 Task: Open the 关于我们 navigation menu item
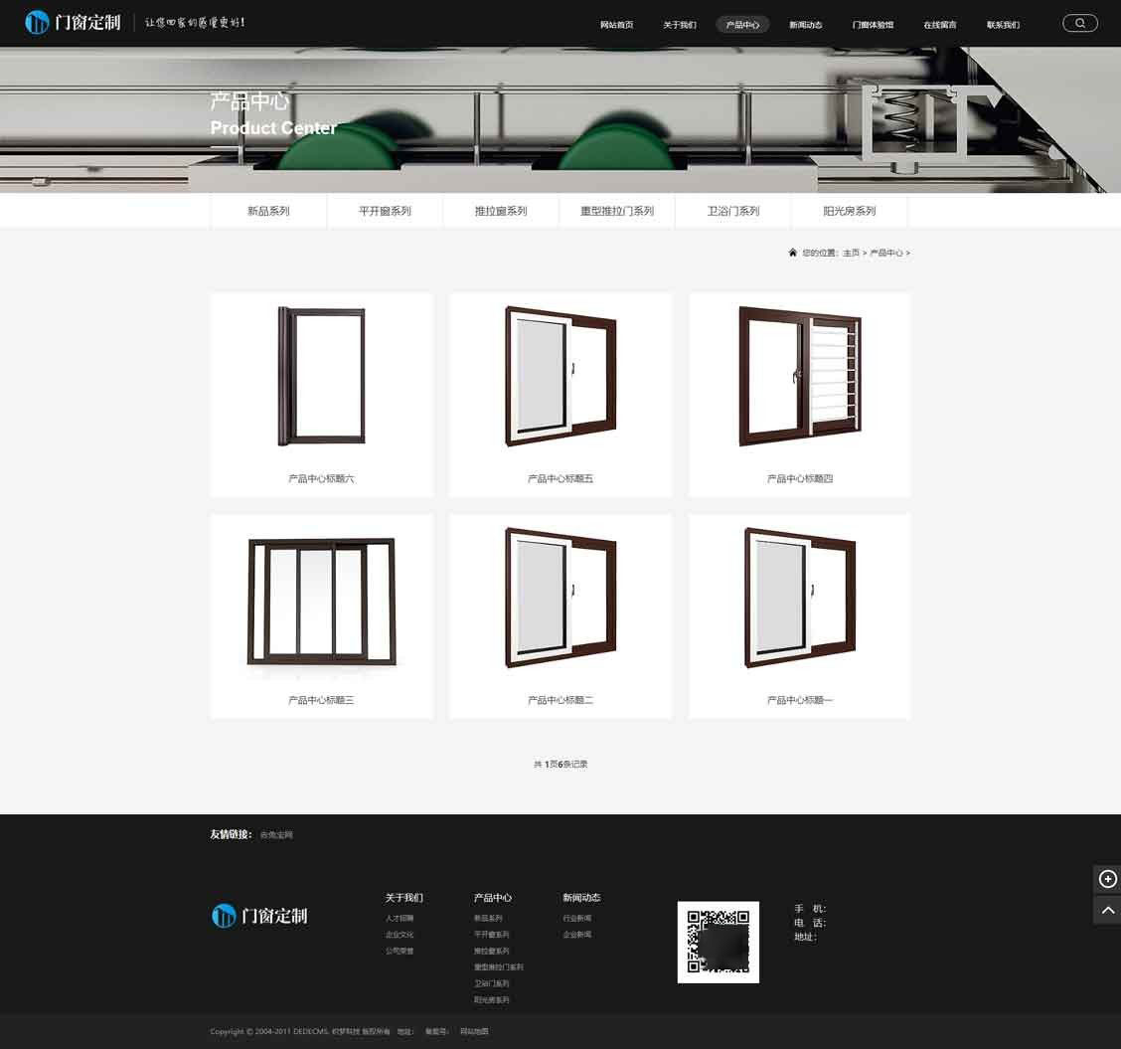click(680, 25)
